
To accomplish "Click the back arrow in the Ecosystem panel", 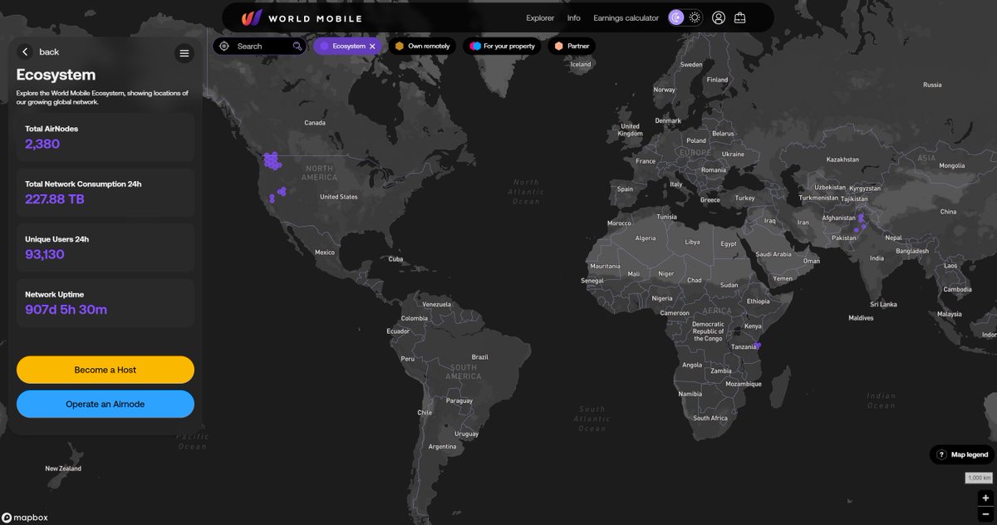I will point(26,51).
